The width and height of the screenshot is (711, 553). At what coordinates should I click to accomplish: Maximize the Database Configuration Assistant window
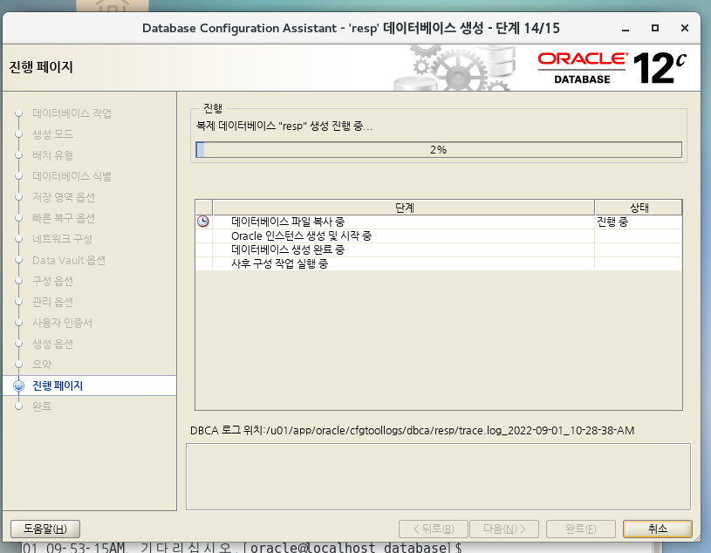point(655,28)
